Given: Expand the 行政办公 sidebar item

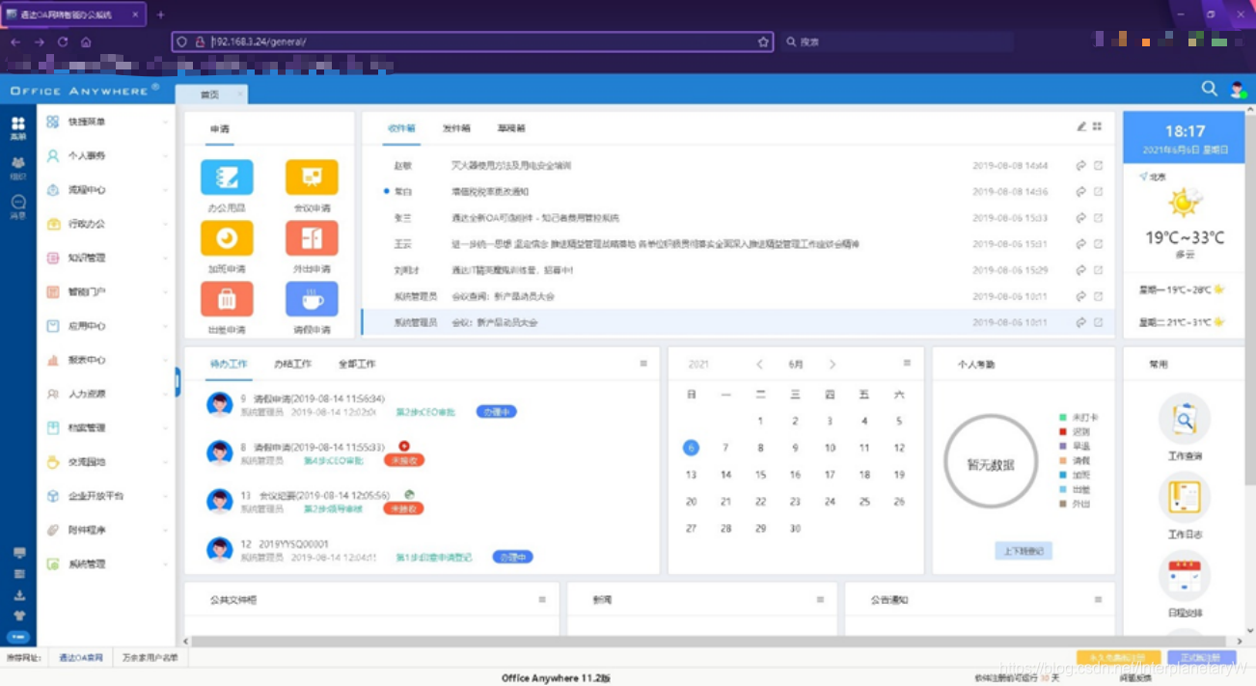Looking at the screenshot, I should (106, 224).
